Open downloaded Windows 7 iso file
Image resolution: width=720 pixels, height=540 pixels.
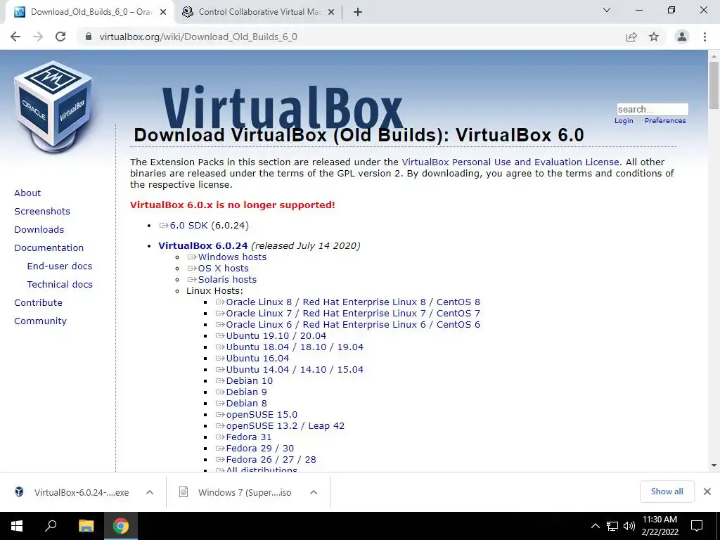pos(236,492)
